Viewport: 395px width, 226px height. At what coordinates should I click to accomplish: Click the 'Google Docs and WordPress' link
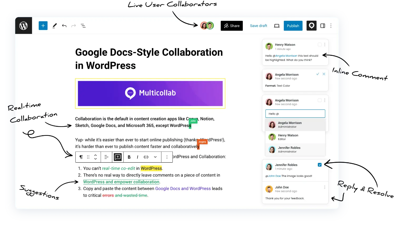(183, 188)
